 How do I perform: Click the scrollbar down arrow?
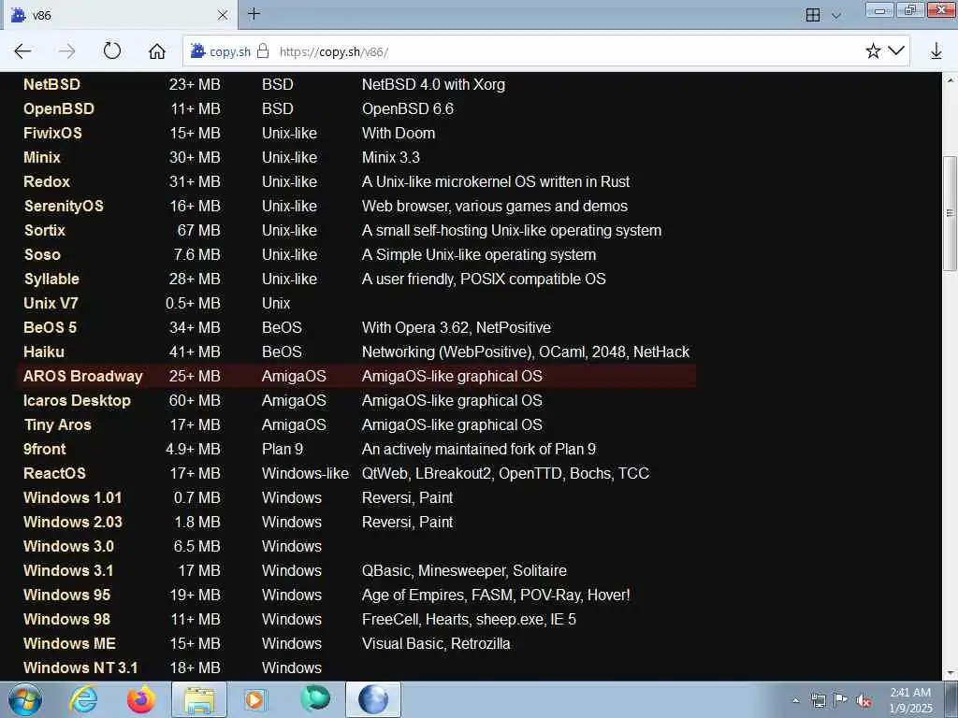click(950, 673)
